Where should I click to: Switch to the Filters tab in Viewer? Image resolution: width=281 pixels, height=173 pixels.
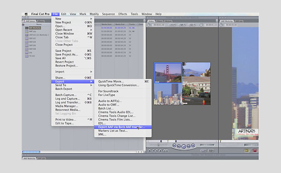pos(159,21)
